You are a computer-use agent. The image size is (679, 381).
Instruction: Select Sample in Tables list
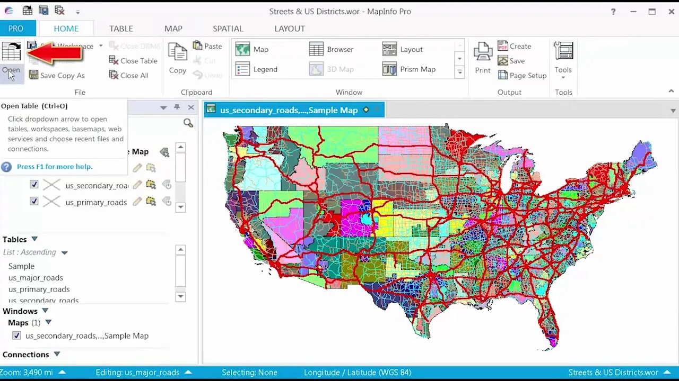click(21, 266)
